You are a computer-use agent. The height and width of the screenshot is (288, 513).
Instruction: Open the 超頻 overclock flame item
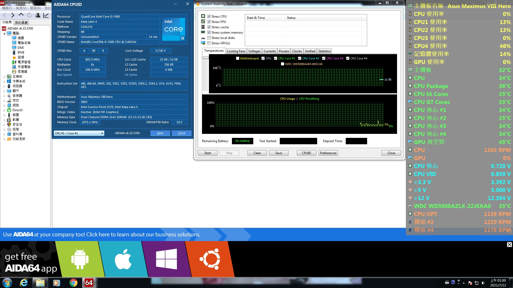click(x=18, y=57)
